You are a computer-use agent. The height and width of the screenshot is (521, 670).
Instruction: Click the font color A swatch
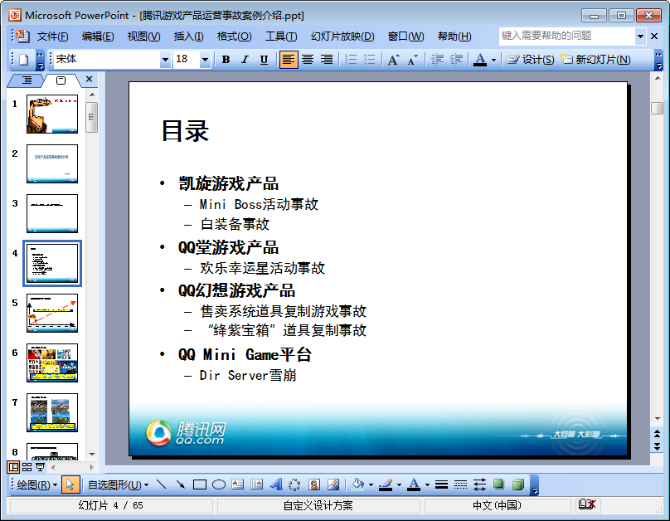480,60
